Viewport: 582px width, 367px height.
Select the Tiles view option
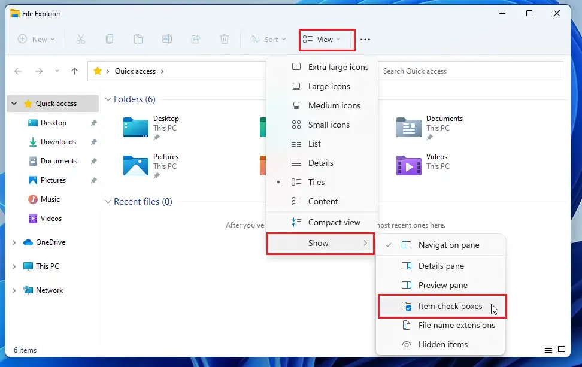coord(322,182)
